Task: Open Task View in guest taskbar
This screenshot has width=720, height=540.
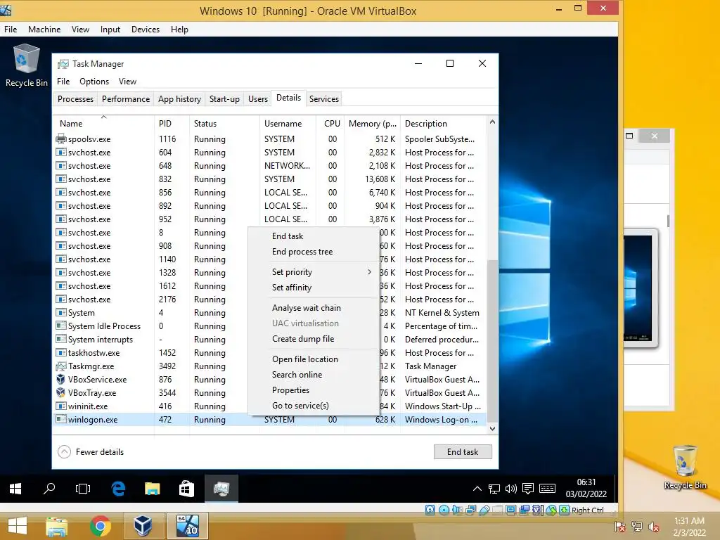Action: [83, 489]
